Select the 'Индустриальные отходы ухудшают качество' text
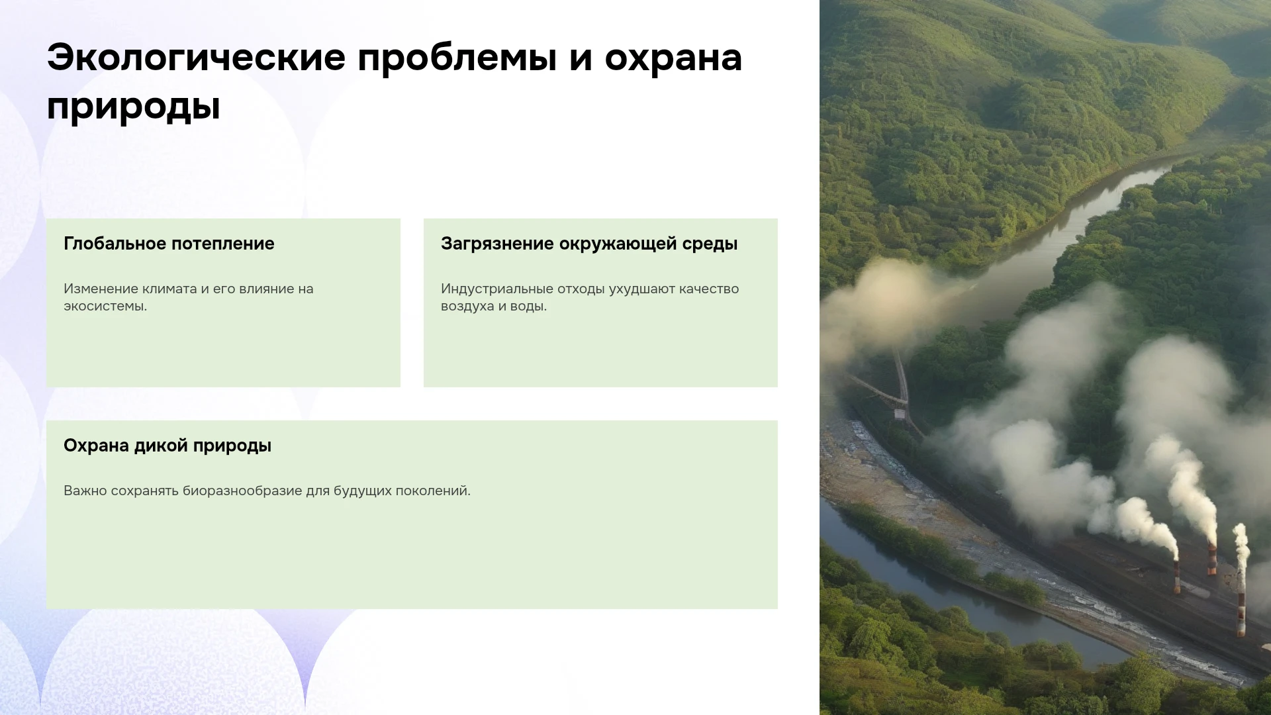This screenshot has height=715, width=1271. [590, 289]
